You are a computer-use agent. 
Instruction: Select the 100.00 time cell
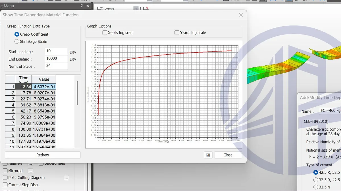point(24,129)
